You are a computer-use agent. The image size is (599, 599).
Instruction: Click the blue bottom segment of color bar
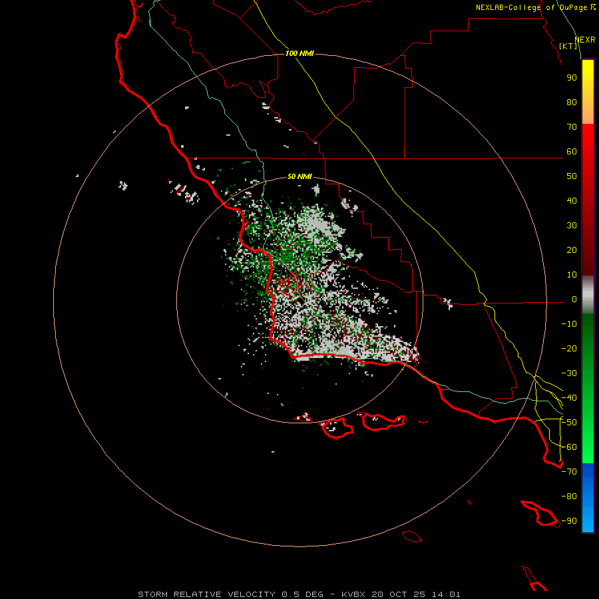click(x=588, y=497)
